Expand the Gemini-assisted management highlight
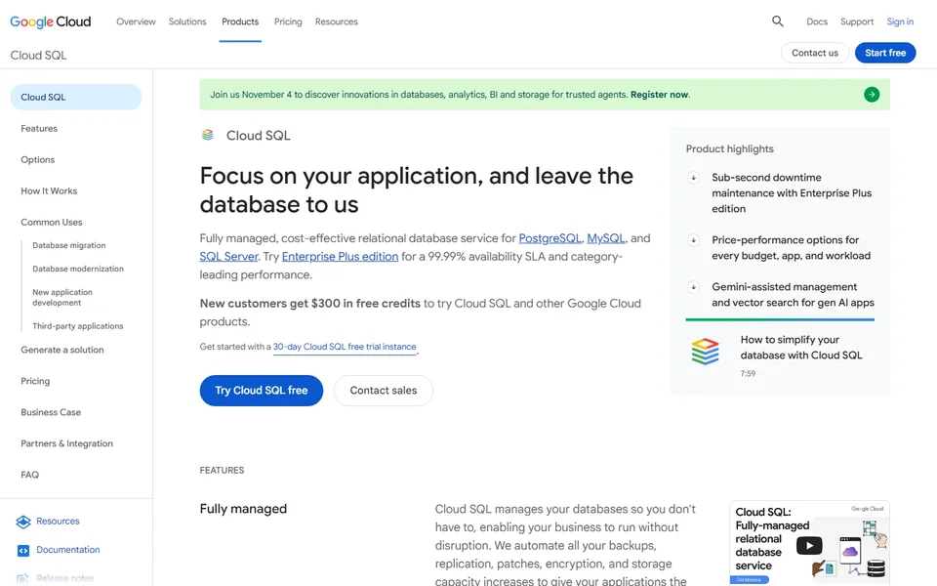 coord(693,287)
